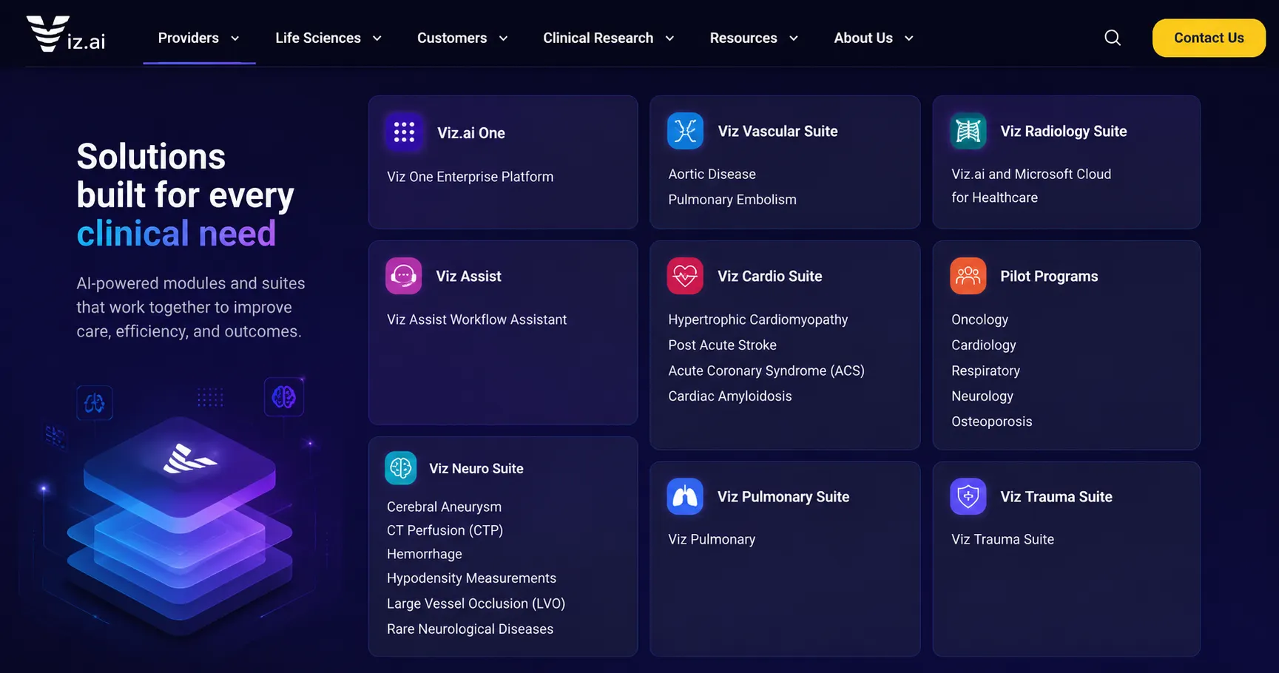Click the Viz Vascular Suite heading
The height and width of the screenshot is (673, 1279).
(777, 131)
